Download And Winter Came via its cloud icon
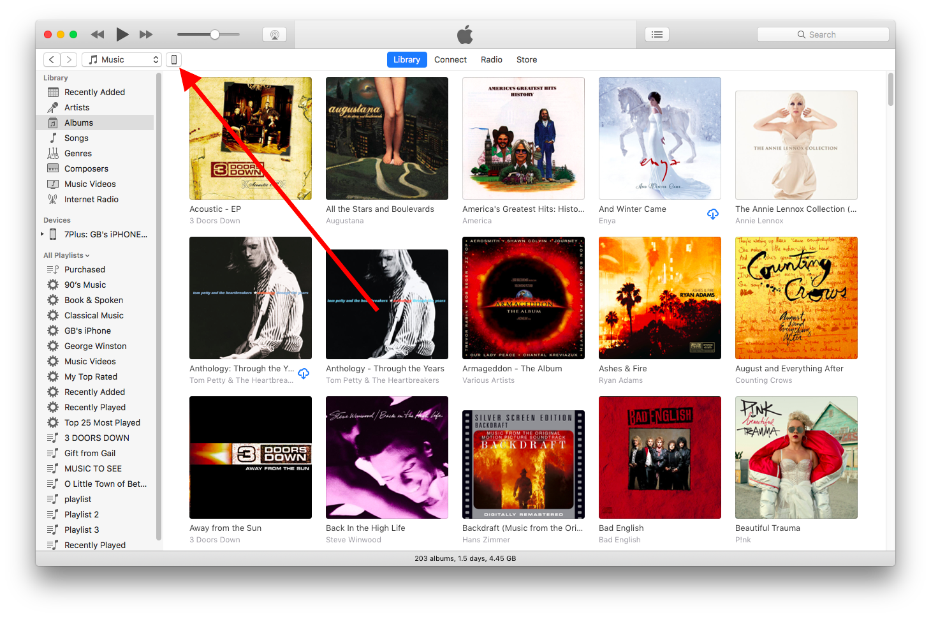The width and height of the screenshot is (931, 617). coord(713,214)
